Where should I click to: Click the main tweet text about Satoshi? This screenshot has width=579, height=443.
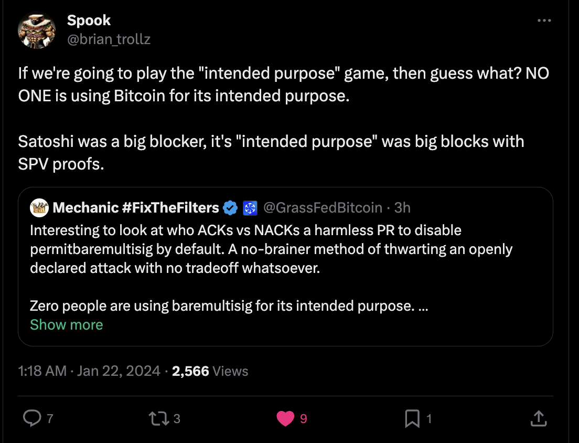pos(271,152)
